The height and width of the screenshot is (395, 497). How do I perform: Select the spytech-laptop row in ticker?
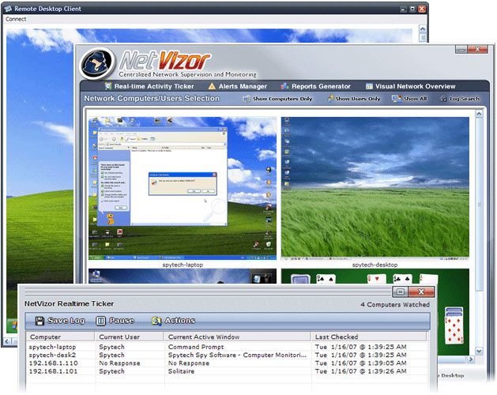[227, 347]
